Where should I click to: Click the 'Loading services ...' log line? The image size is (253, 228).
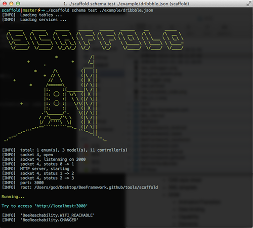[34, 20]
